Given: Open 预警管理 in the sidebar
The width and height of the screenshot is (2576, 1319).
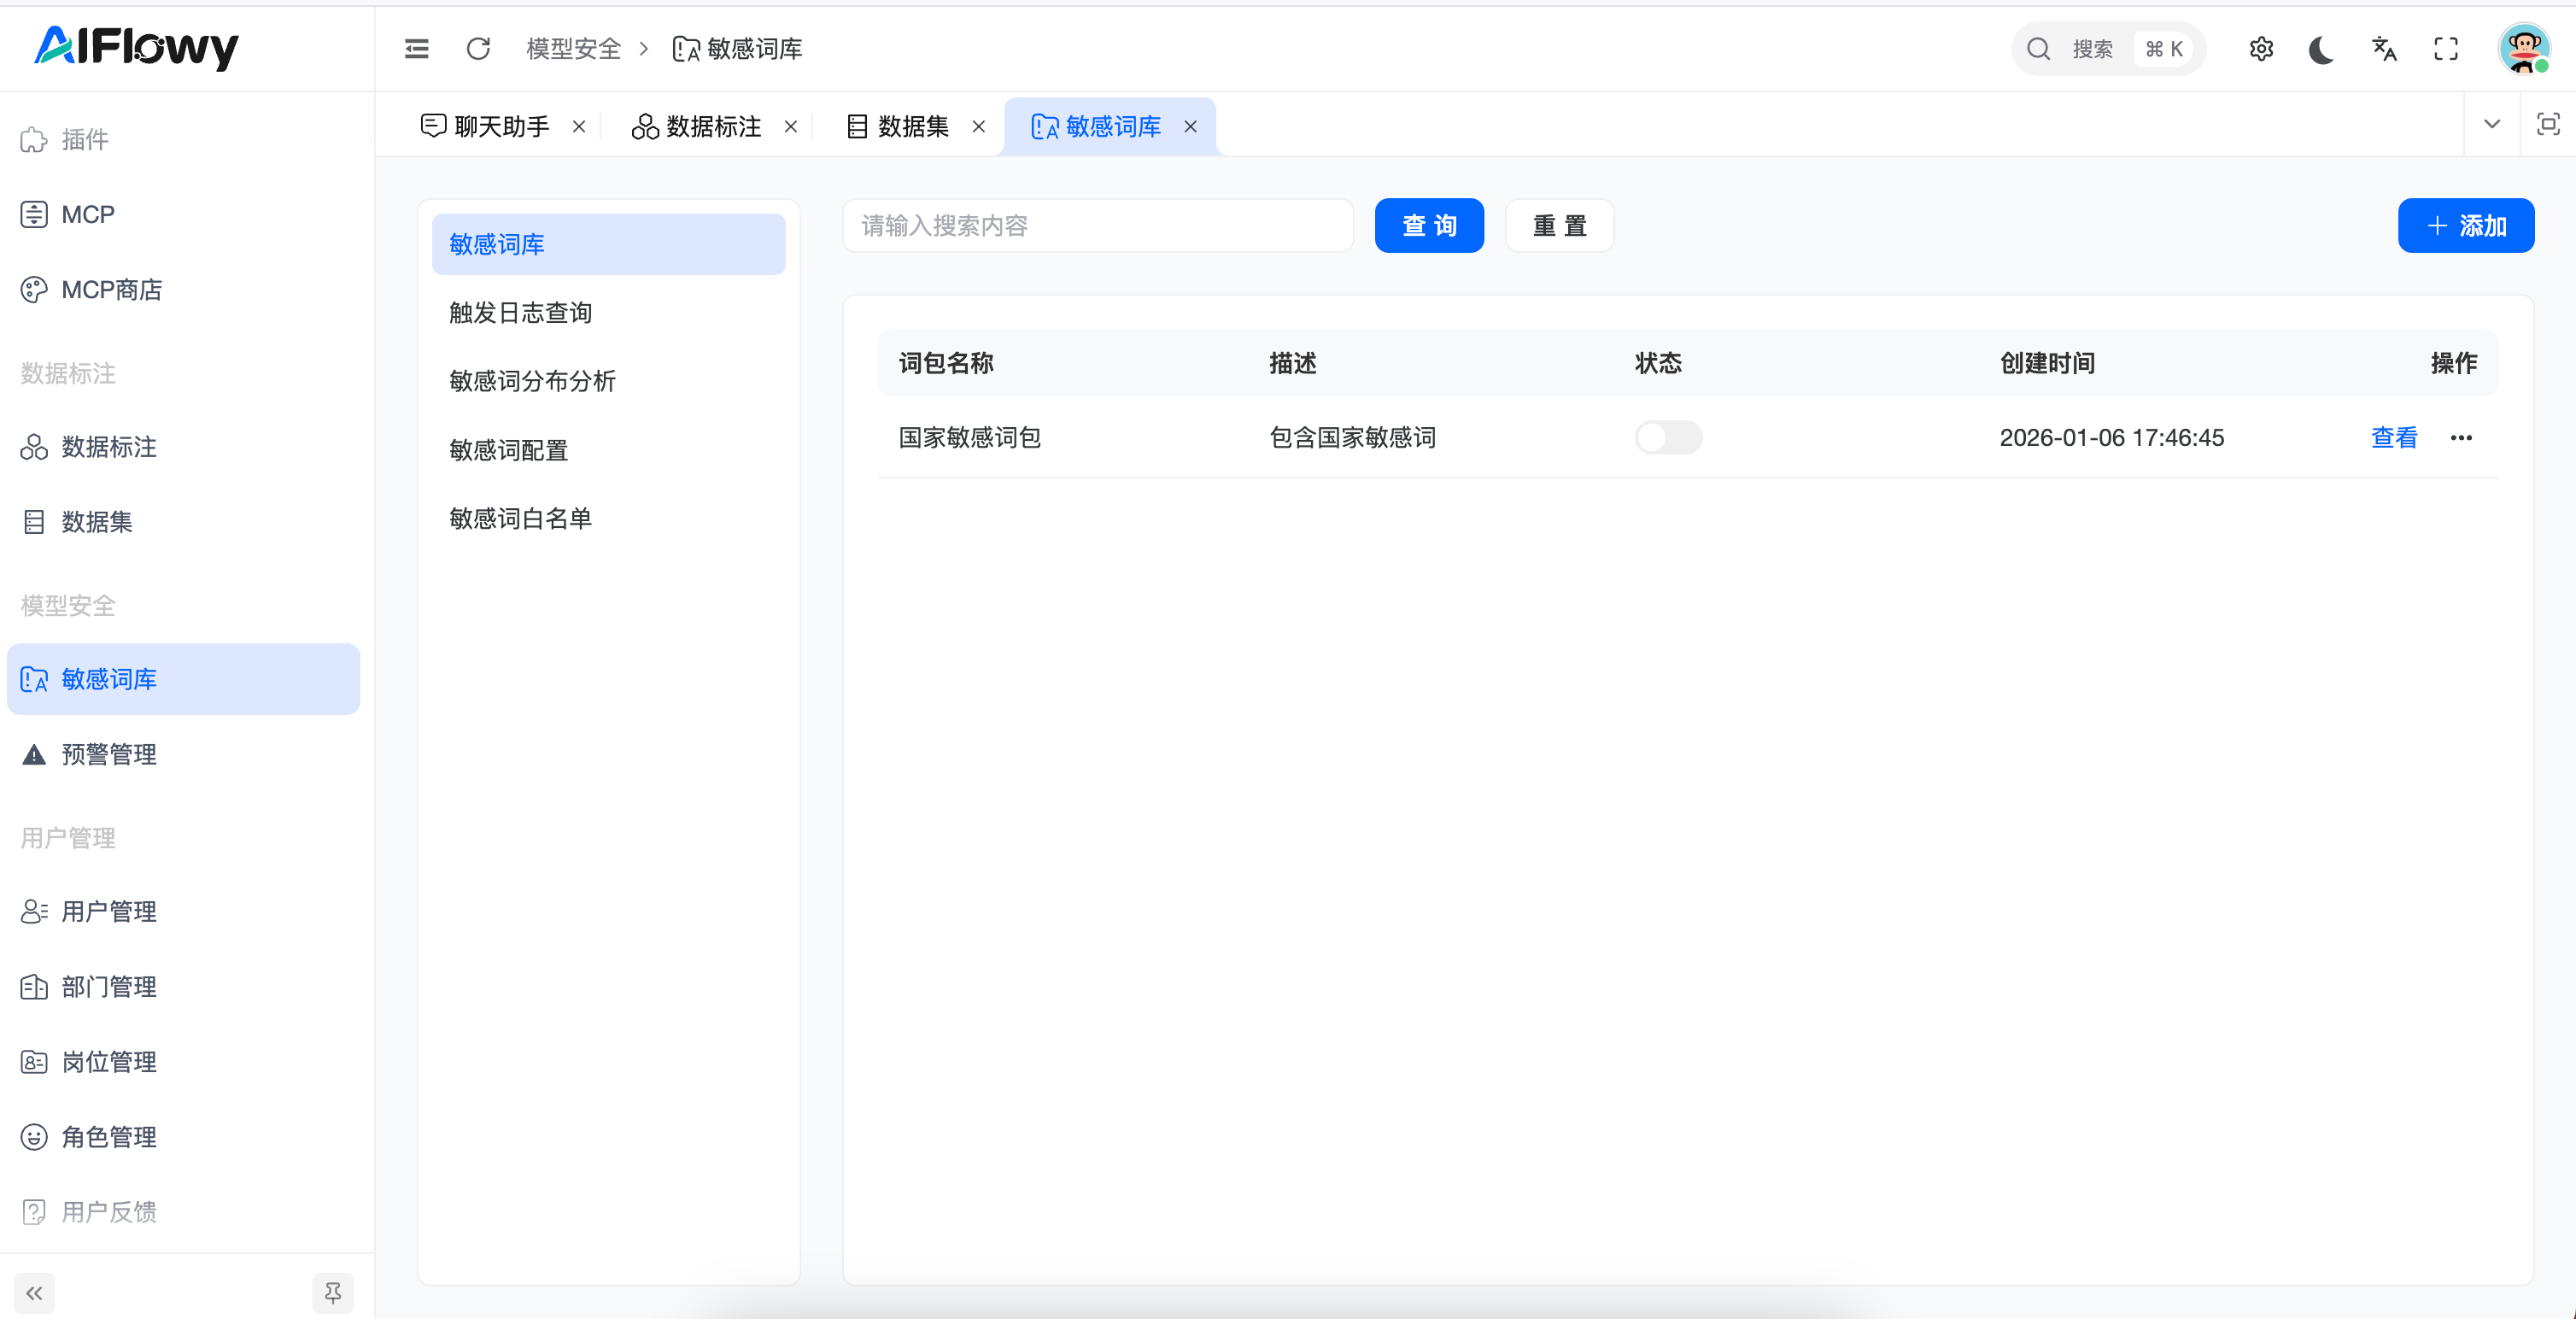Looking at the screenshot, I should (x=109, y=755).
